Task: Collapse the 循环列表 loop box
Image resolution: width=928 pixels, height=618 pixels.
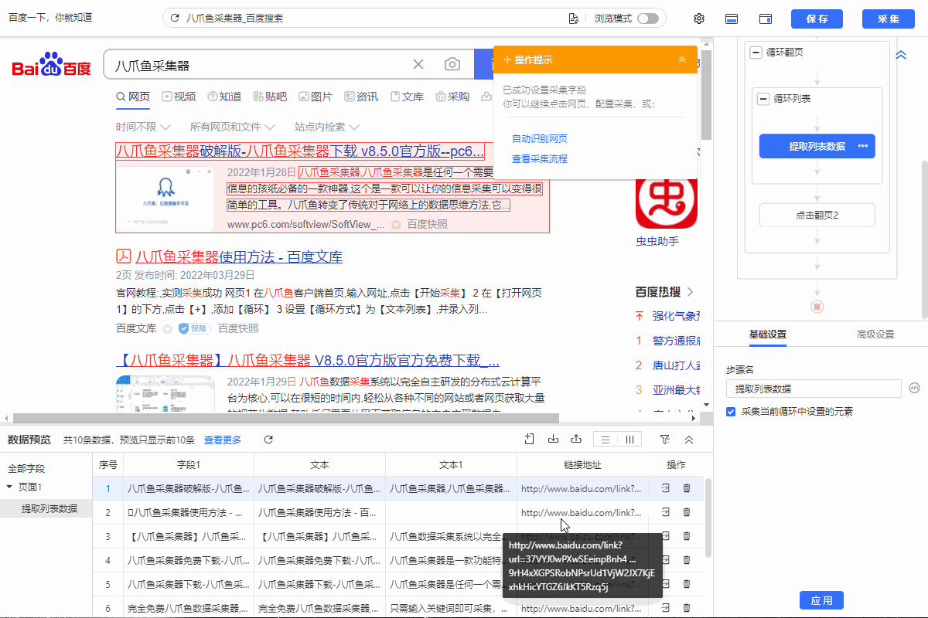Action: [x=763, y=99]
